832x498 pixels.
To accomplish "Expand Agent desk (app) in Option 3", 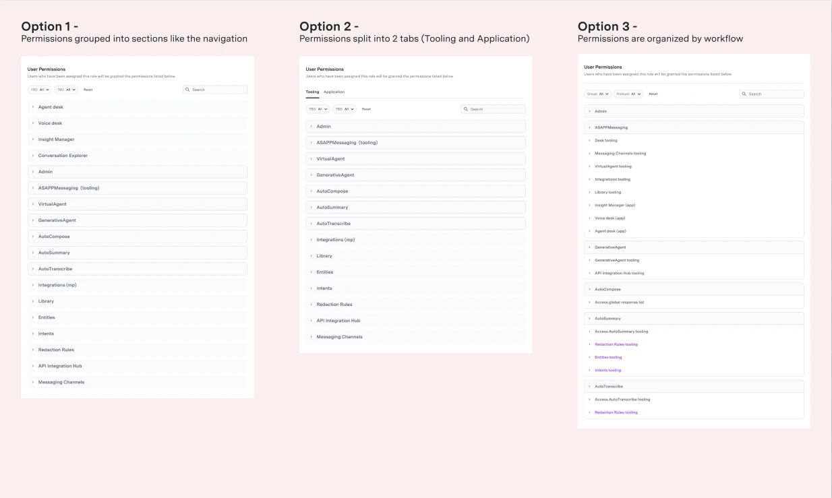I will point(694,231).
